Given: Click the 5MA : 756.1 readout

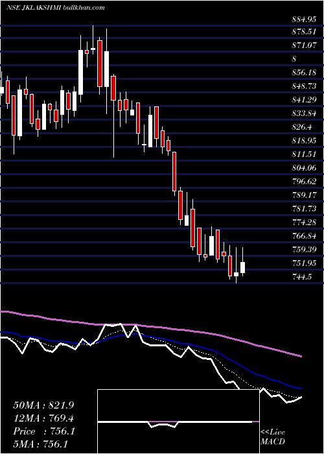Looking at the screenshot, I should (x=42, y=444).
